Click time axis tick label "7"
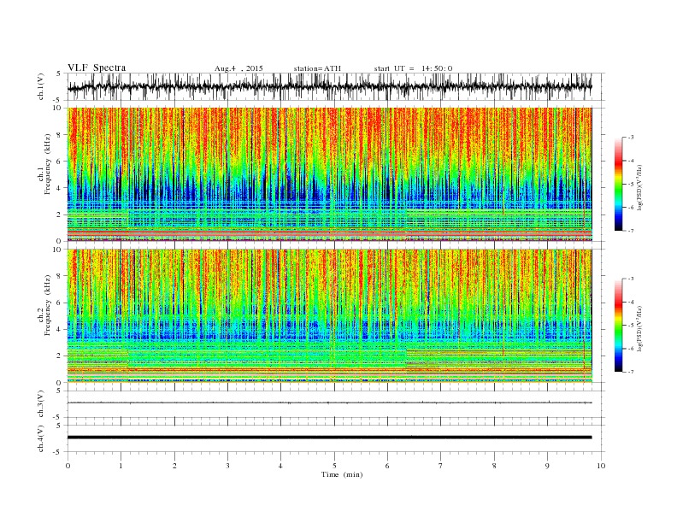The image size is (677, 523). point(441,466)
